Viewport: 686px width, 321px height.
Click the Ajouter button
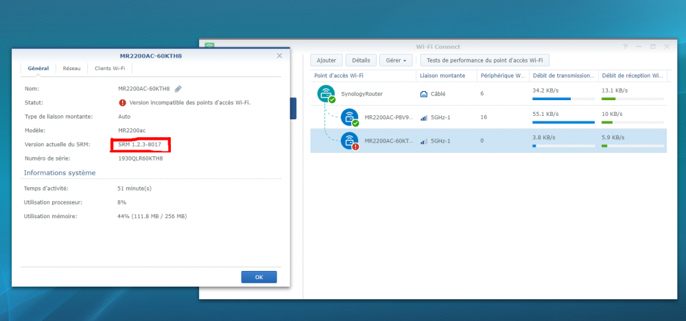(327, 60)
